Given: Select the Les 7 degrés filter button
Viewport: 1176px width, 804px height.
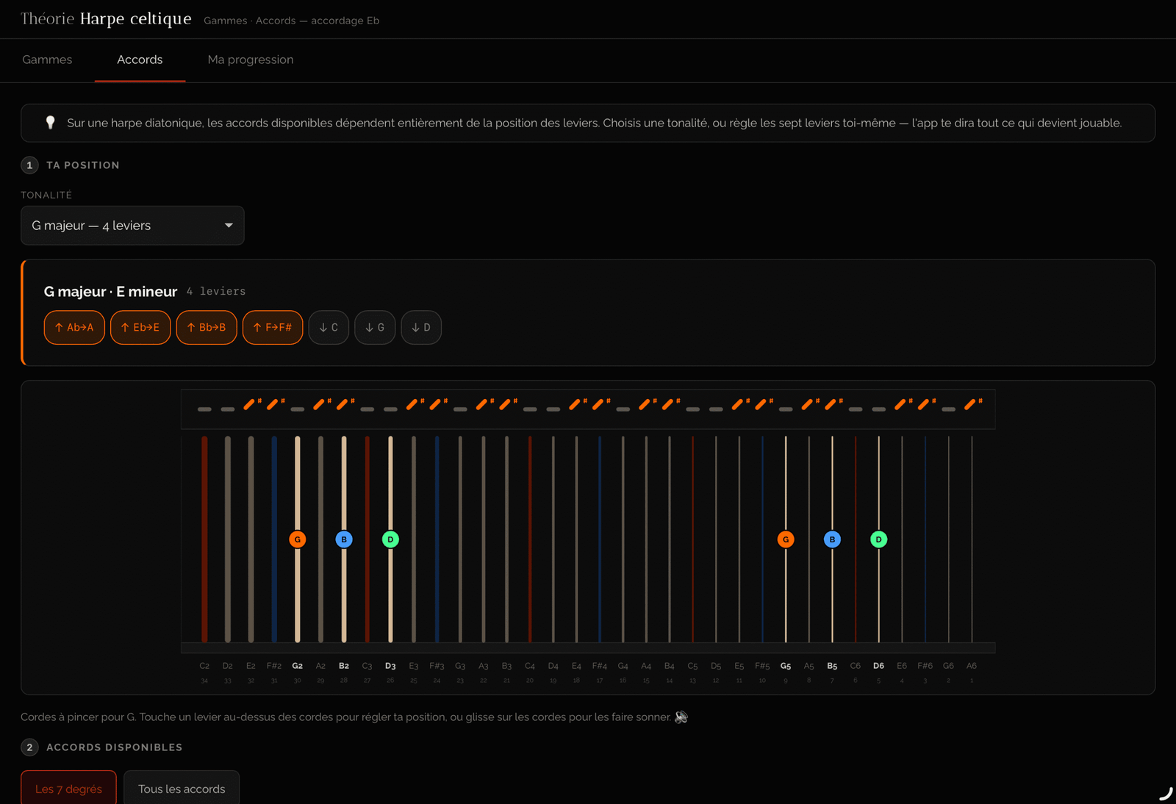Looking at the screenshot, I should click(68, 788).
